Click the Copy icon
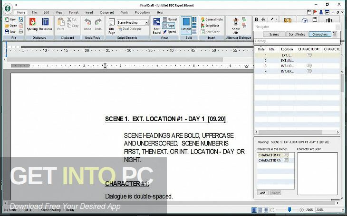The height and width of the screenshot is (216, 347). (x=69, y=26)
